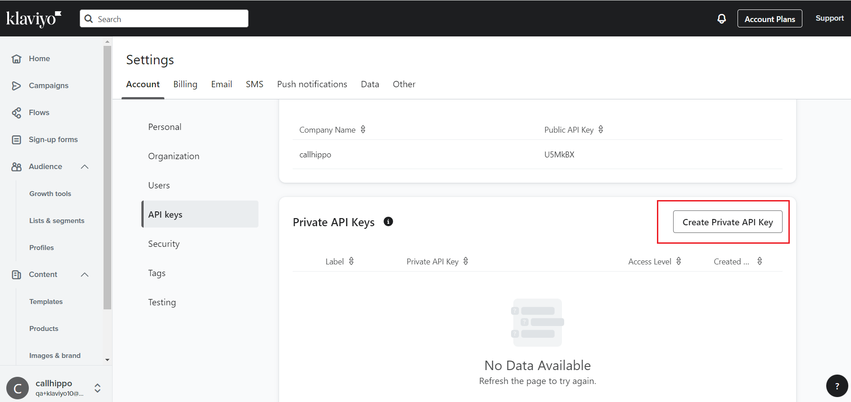851x402 pixels.
Task: Click the sidebar scrollbar thumb
Action: point(107,178)
